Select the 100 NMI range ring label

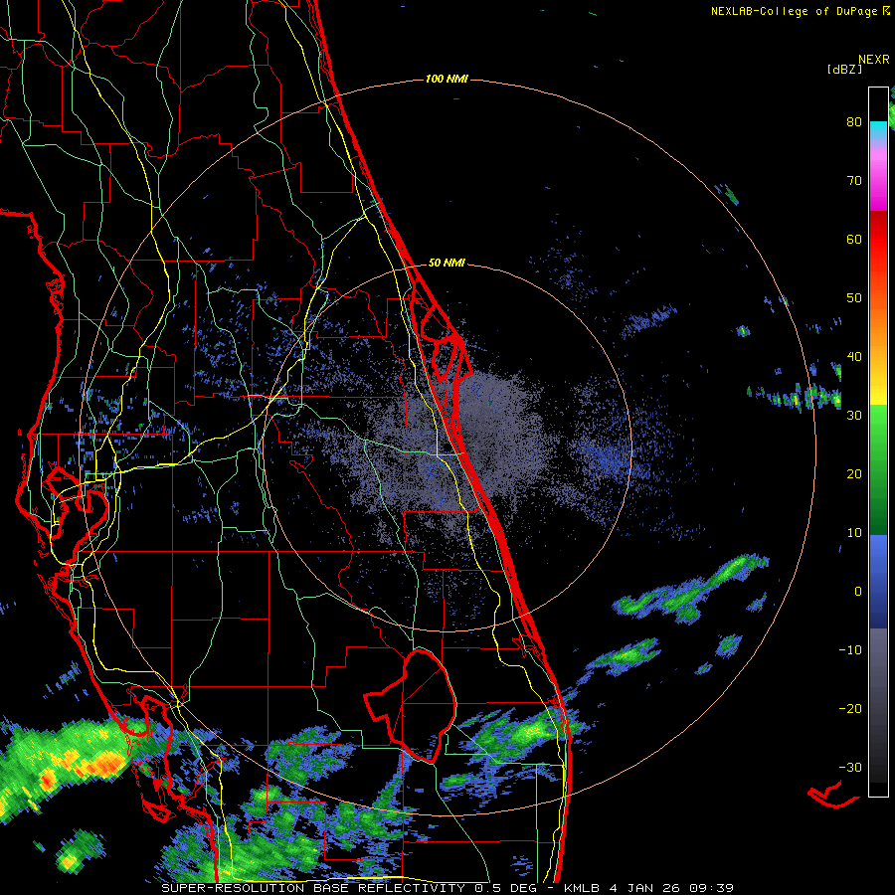[447, 79]
